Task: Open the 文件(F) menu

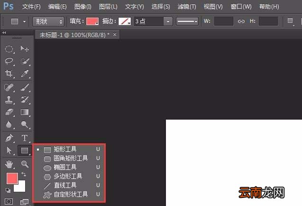Action: tap(31, 7)
